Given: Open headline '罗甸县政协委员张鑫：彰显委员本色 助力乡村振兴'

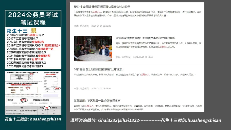Looking at the screenshot, I should click(146, 38).
